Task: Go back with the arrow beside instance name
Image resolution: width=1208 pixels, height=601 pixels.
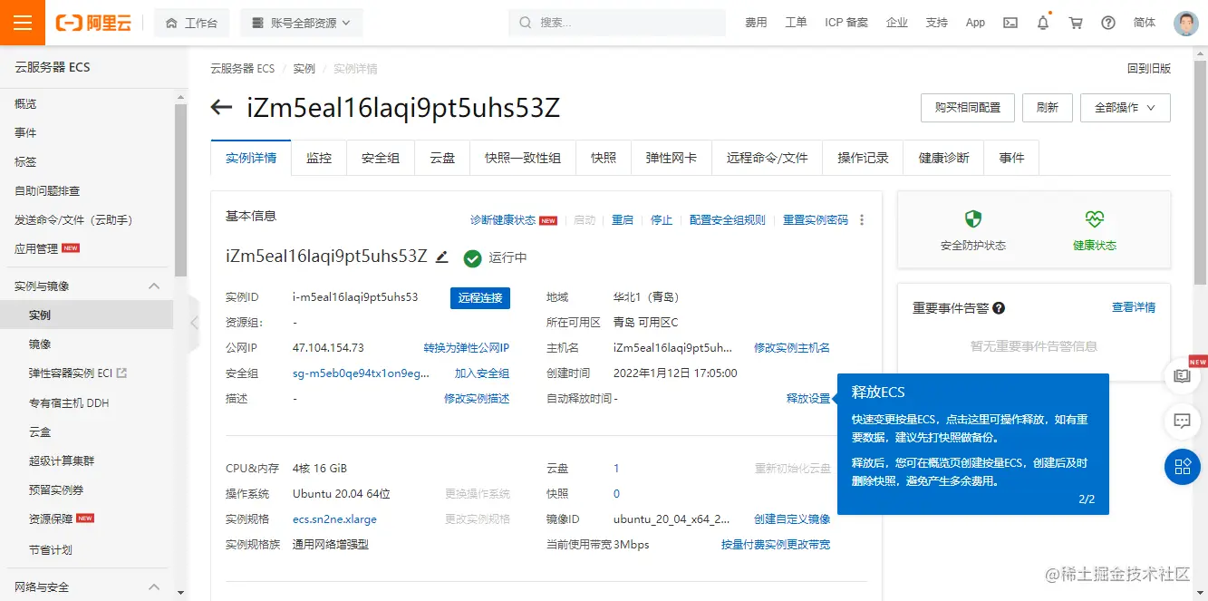Action: [x=221, y=108]
